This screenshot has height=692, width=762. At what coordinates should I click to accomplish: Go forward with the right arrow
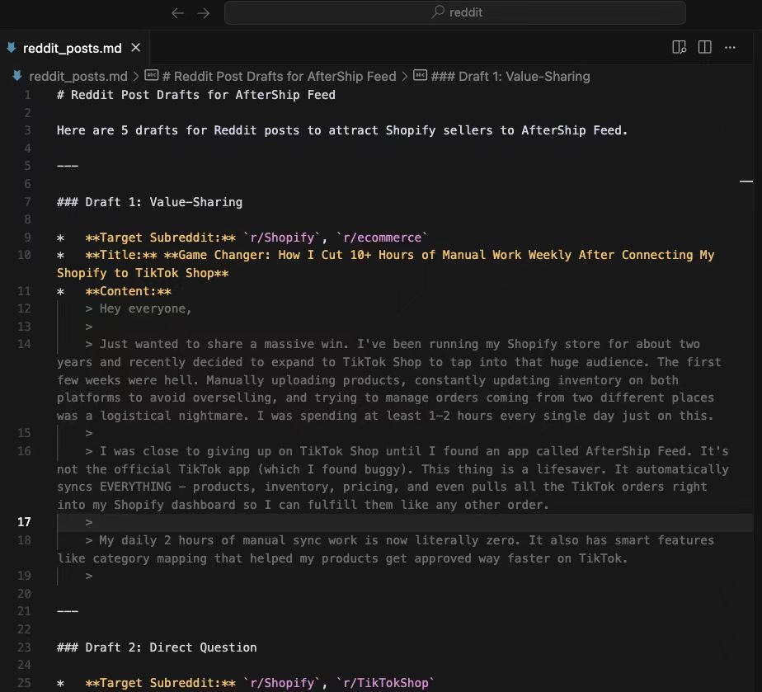click(204, 13)
